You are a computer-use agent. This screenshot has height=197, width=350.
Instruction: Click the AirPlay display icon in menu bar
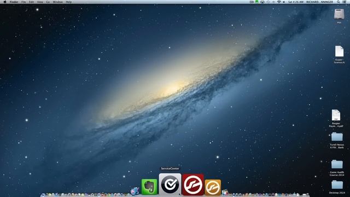click(x=262, y=2)
